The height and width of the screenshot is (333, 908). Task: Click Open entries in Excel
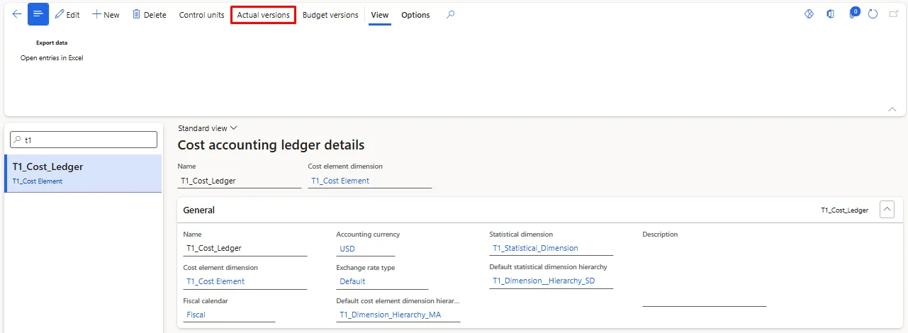[x=52, y=58]
